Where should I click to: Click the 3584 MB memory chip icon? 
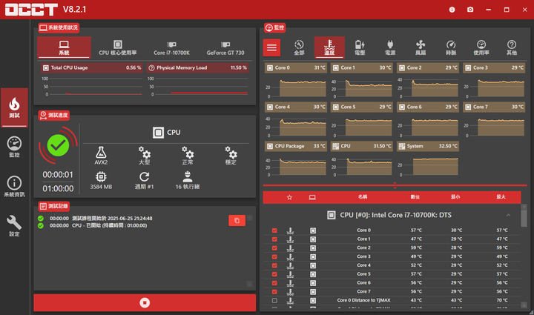coord(101,176)
